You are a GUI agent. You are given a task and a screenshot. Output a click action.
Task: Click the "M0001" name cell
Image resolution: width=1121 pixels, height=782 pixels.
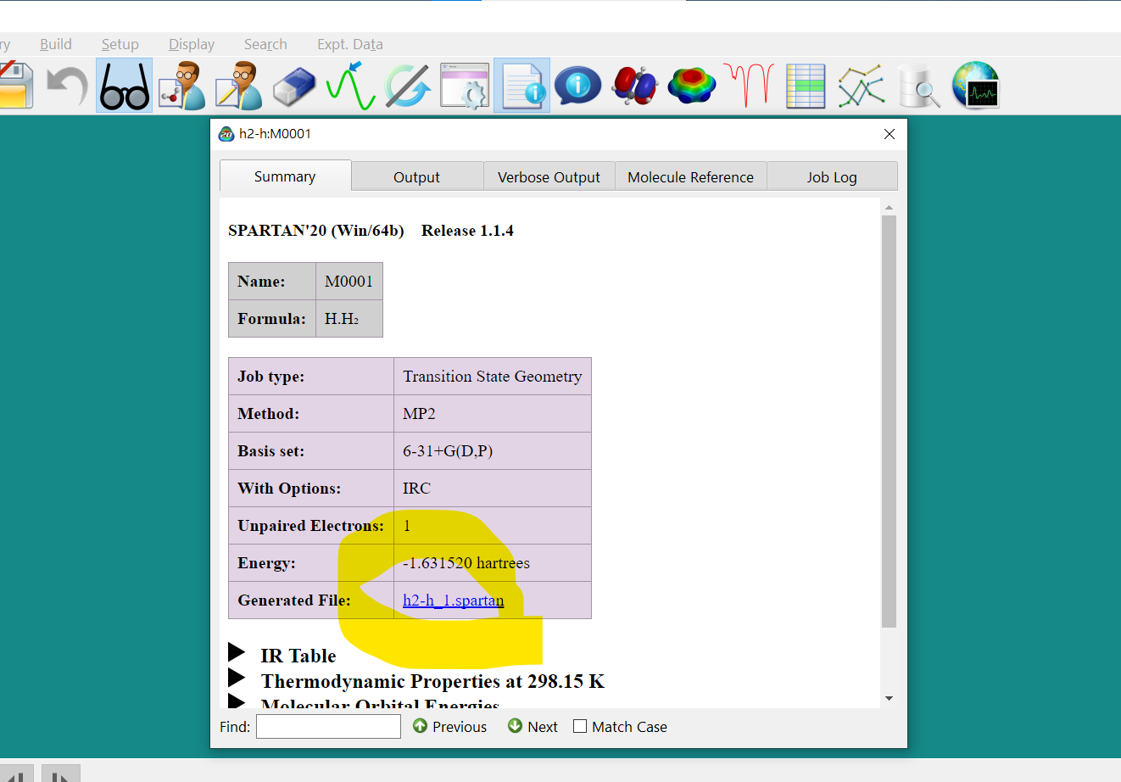[x=349, y=282]
